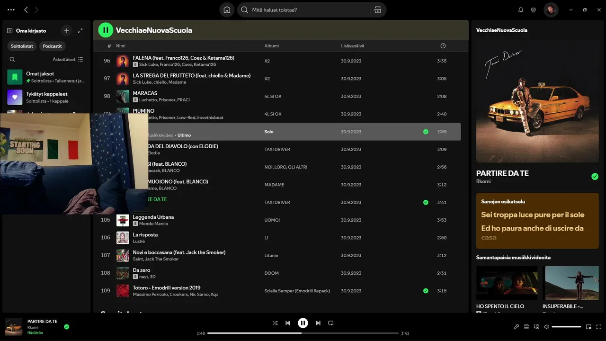Open the Rkomi artist link in the side panel
The image size is (606, 341).
tap(483, 181)
